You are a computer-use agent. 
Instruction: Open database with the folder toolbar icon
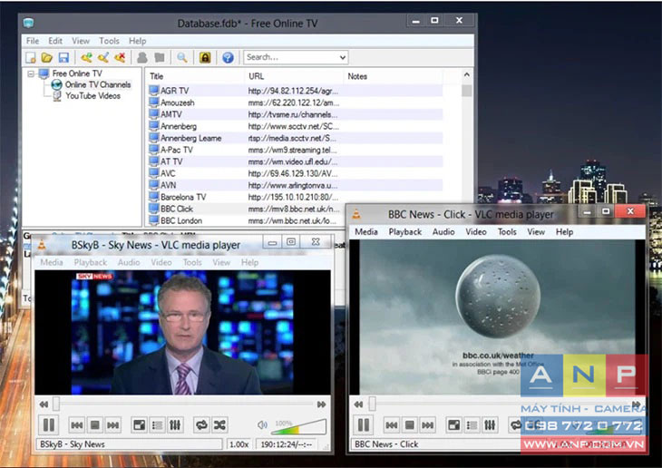pyautogui.click(x=46, y=57)
